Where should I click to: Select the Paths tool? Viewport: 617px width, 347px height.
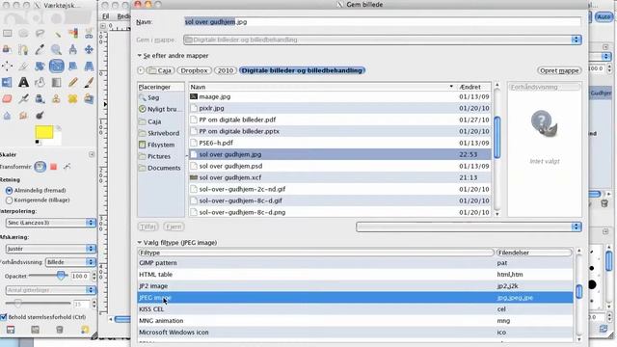coord(23,49)
